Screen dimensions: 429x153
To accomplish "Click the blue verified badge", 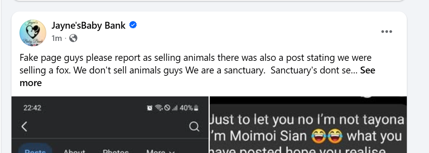I will point(133,26).
